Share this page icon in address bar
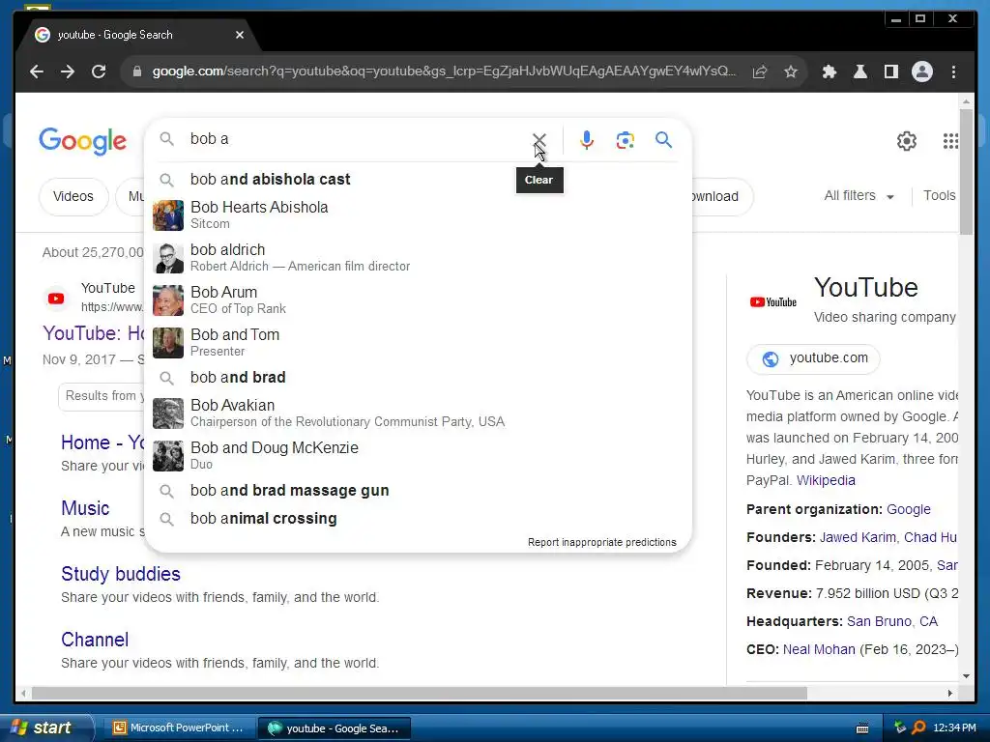 click(760, 71)
